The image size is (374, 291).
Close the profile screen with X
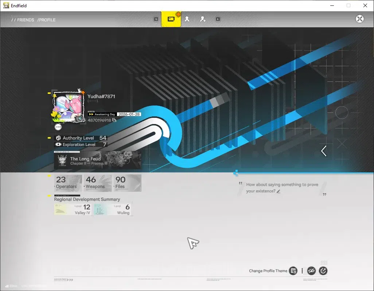pyautogui.click(x=360, y=19)
